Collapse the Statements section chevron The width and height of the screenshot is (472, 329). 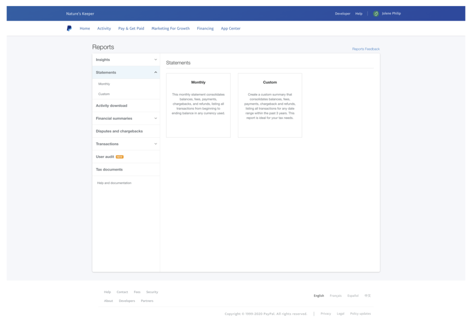[156, 72]
